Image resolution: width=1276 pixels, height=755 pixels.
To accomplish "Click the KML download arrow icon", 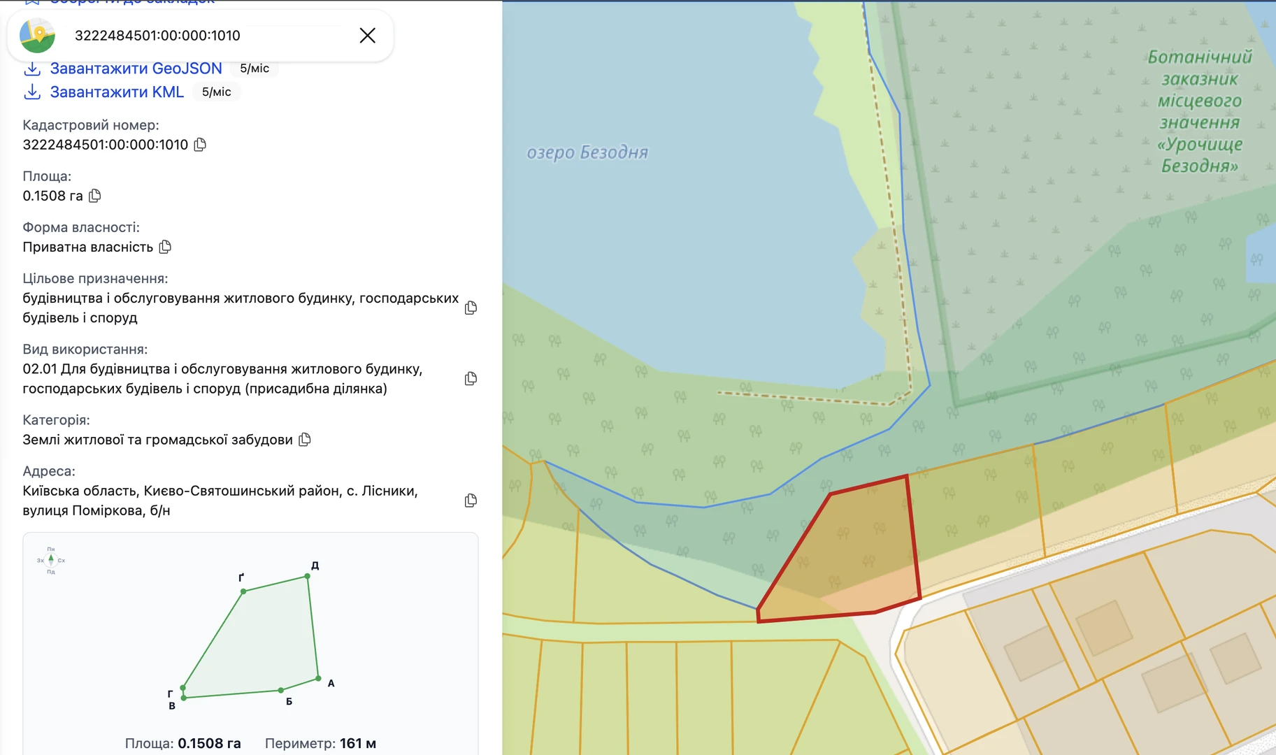I will coord(32,92).
